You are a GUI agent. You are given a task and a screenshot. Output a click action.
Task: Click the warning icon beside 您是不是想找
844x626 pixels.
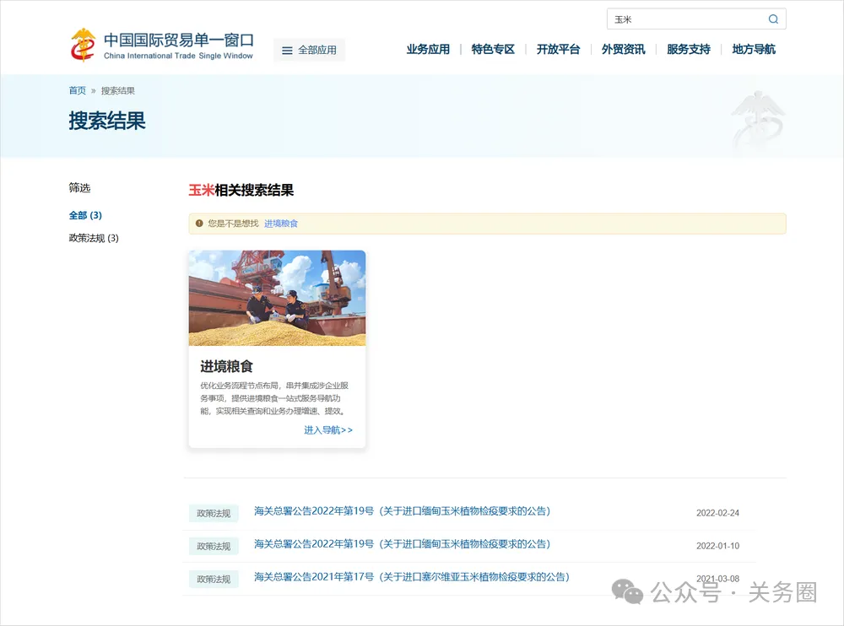click(199, 224)
